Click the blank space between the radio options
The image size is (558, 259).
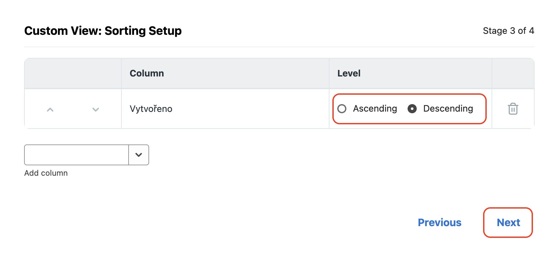(402, 109)
